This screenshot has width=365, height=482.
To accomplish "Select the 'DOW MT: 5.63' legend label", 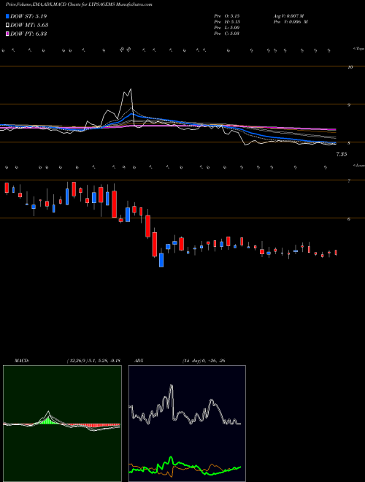I will click(x=29, y=26).
